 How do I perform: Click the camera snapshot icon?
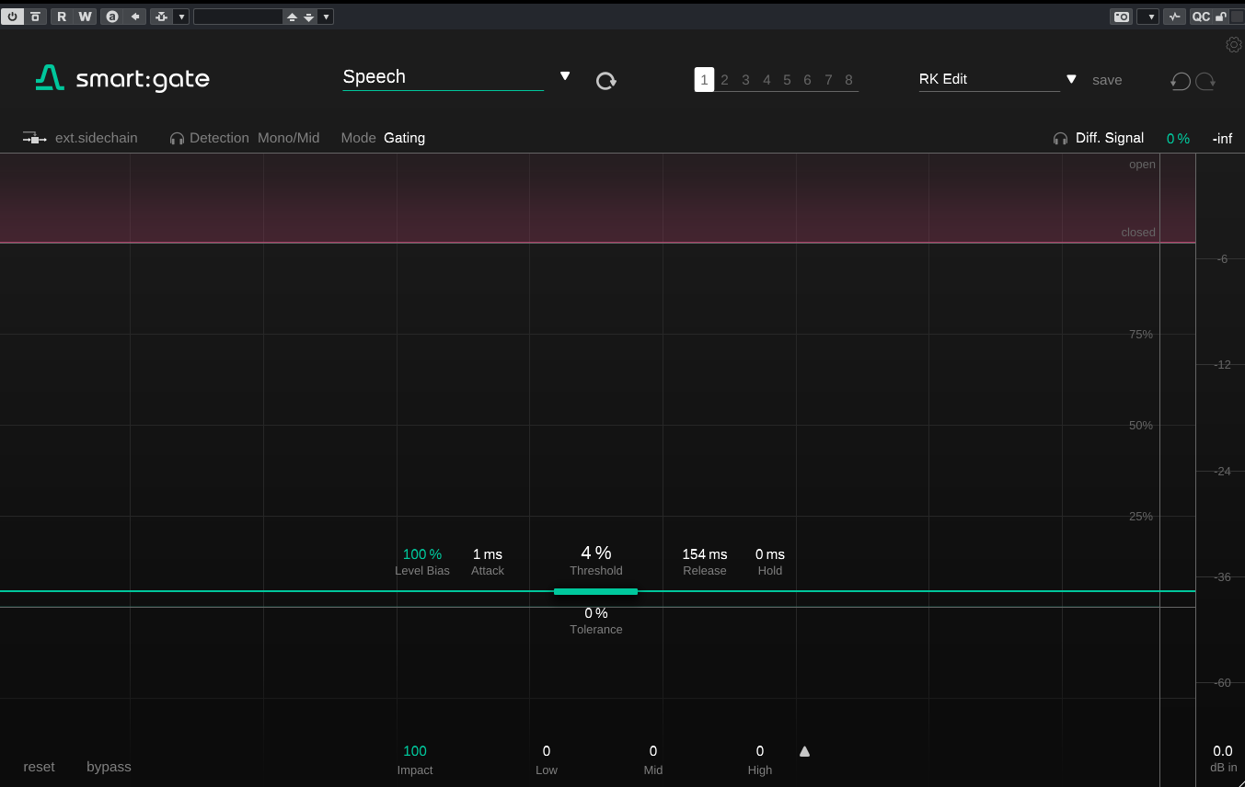pos(1121,17)
